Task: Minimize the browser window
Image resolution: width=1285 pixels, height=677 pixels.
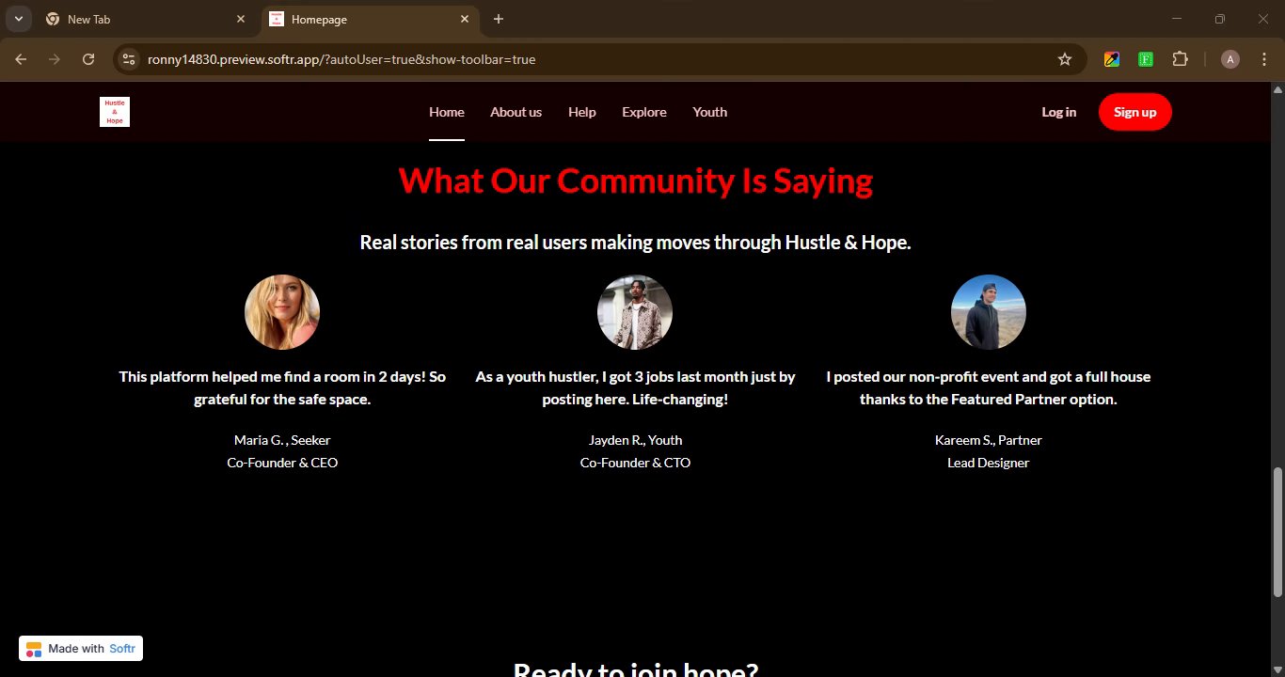Action: point(1177,19)
